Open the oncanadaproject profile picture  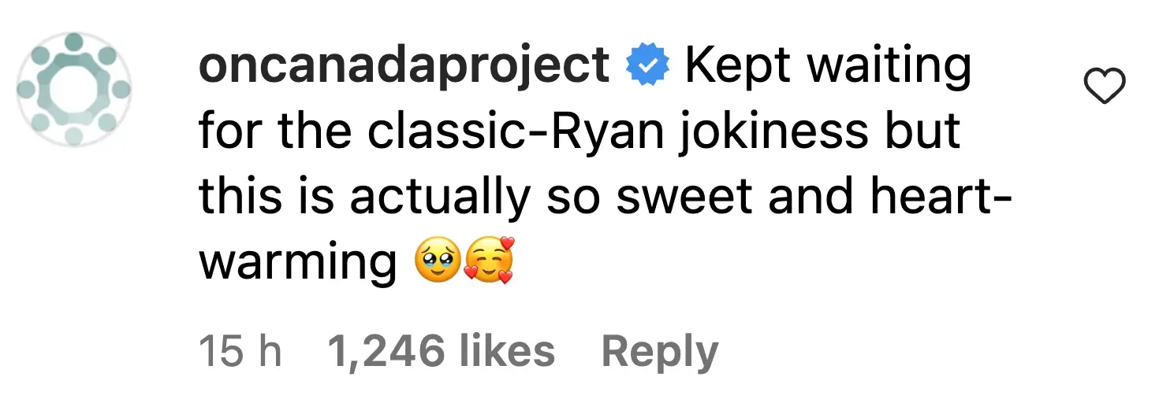point(74,89)
